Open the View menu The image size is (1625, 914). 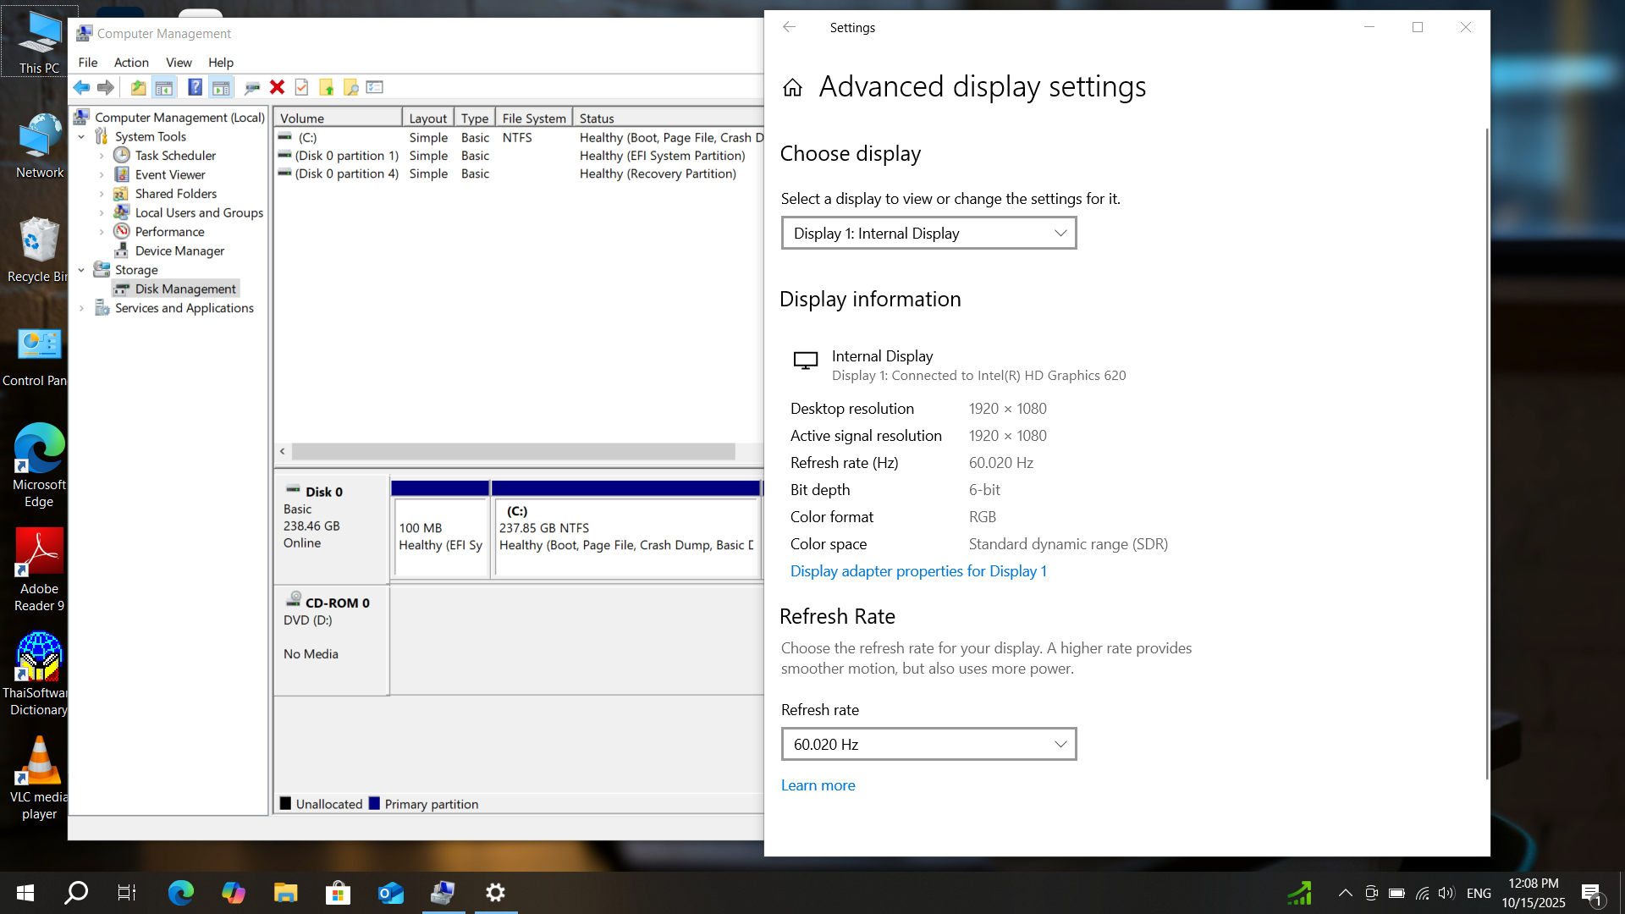(x=179, y=63)
